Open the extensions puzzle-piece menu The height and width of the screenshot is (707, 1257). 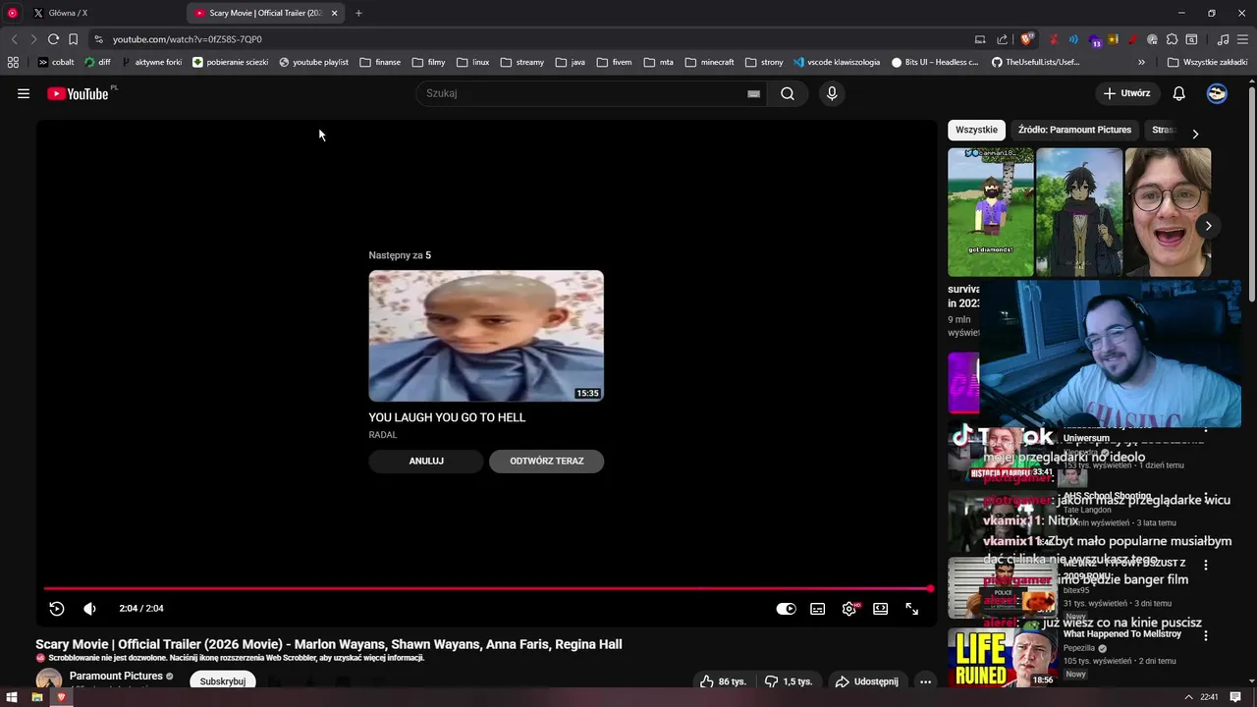point(1172,39)
